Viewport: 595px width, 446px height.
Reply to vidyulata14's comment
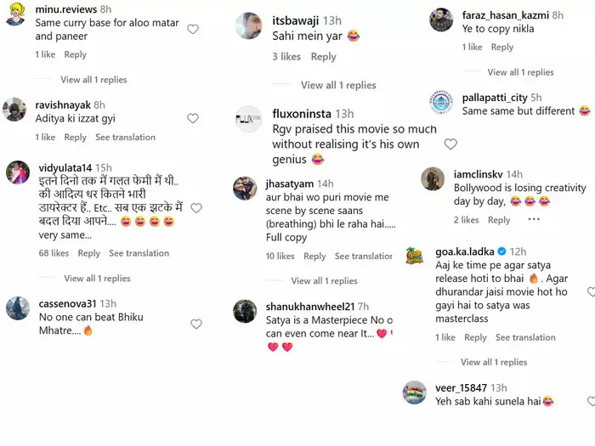tap(89, 253)
